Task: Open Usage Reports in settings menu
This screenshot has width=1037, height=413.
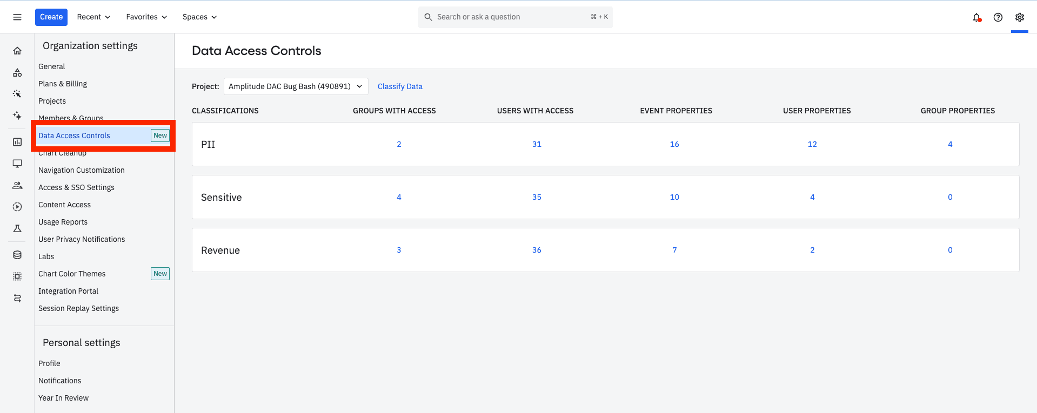Action: pyautogui.click(x=63, y=222)
